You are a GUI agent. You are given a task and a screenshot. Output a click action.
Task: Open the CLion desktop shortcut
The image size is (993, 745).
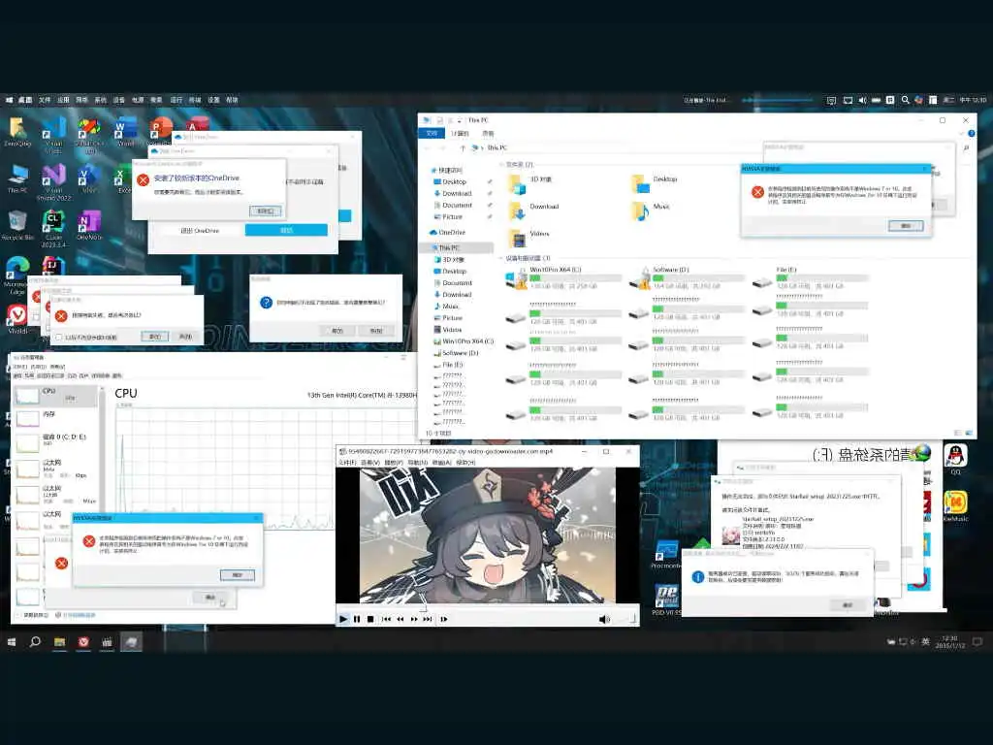[x=54, y=229]
